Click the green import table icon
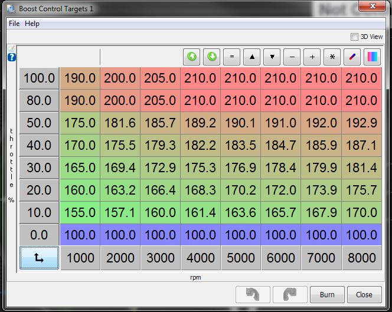 pyautogui.click(x=192, y=57)
